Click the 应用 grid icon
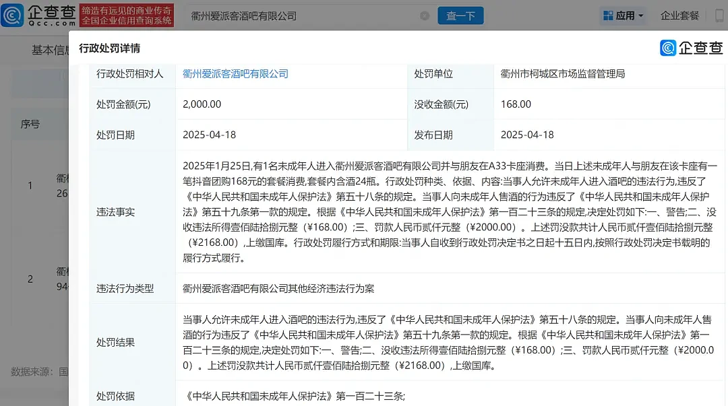The width and height of the screenshot is (728, 406). point(608,15)
